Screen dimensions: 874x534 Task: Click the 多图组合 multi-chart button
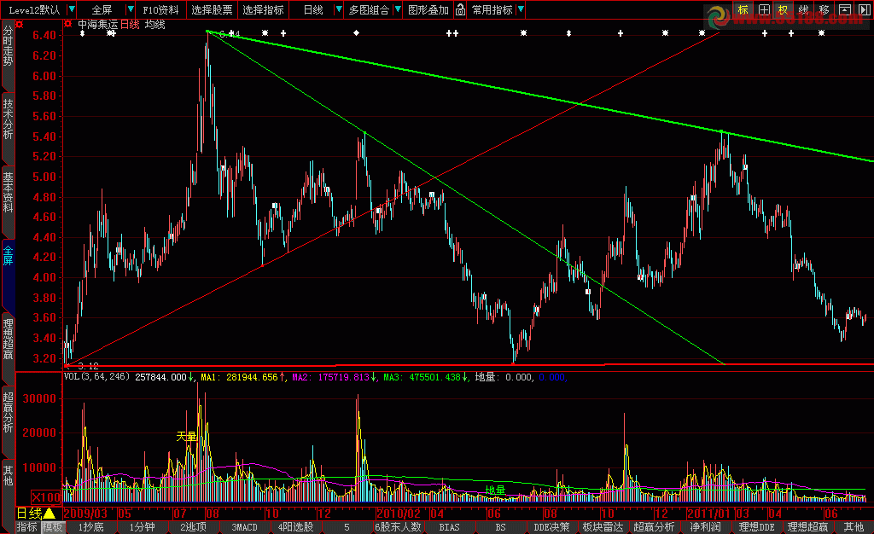tap(369, 9)
